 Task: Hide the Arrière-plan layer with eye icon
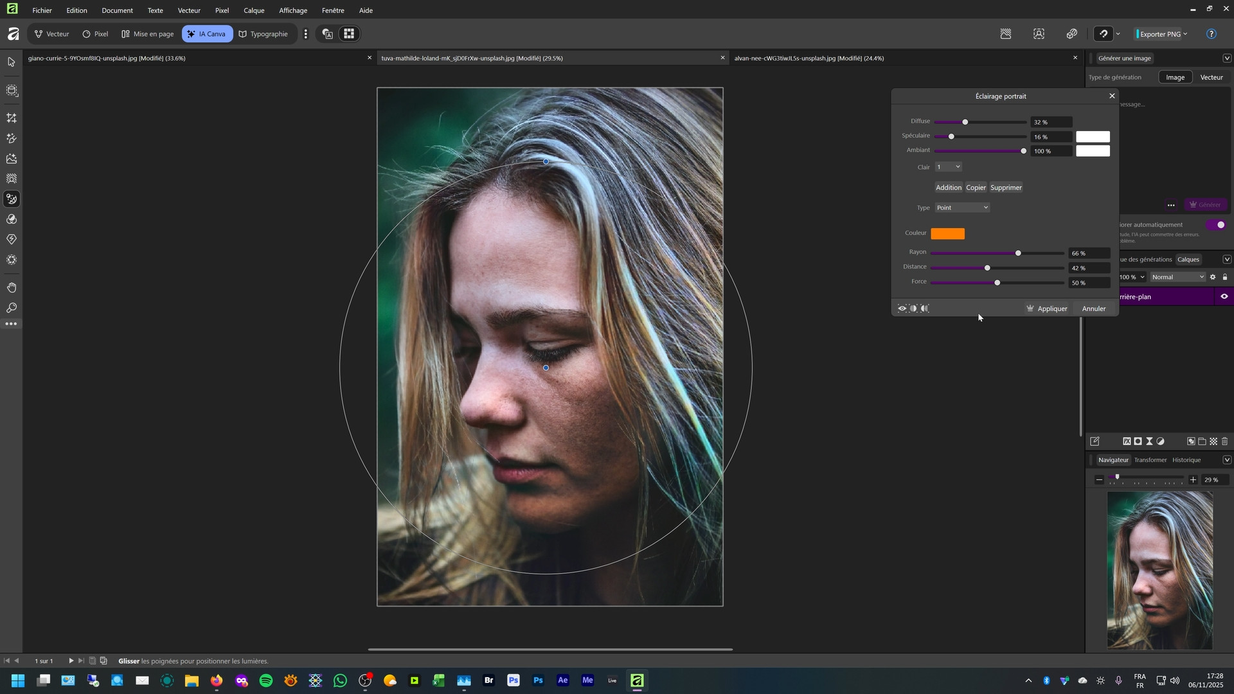click(x=1224, y=297)
